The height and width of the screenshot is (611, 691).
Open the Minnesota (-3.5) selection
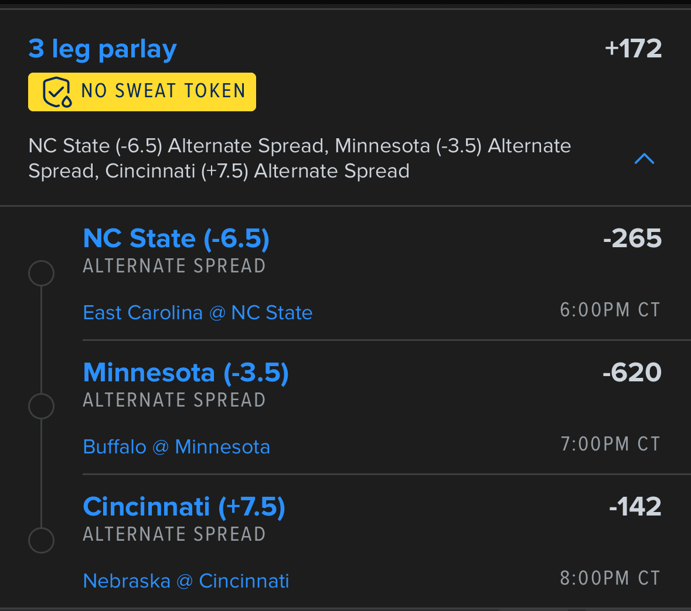(x=186, y=373)
